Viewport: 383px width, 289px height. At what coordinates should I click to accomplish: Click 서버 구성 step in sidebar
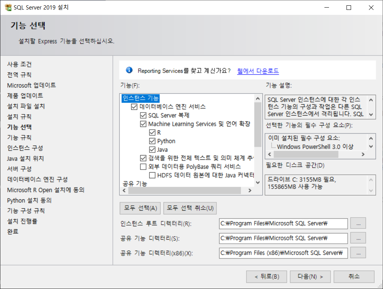(19, 169)
